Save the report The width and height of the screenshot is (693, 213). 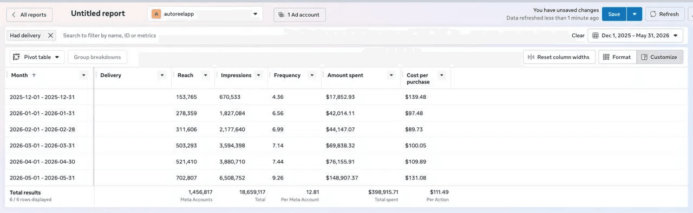(614, 14)
